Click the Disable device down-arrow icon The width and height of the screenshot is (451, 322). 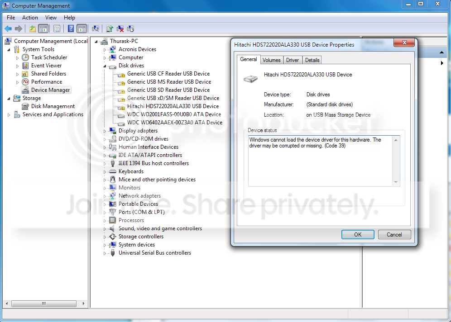(130, 28)
